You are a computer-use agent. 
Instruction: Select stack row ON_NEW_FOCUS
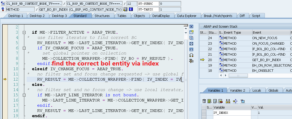point(246,38)
